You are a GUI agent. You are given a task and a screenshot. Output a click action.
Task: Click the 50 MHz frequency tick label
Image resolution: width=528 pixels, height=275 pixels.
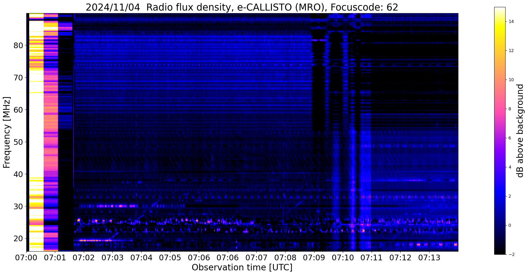18,142
